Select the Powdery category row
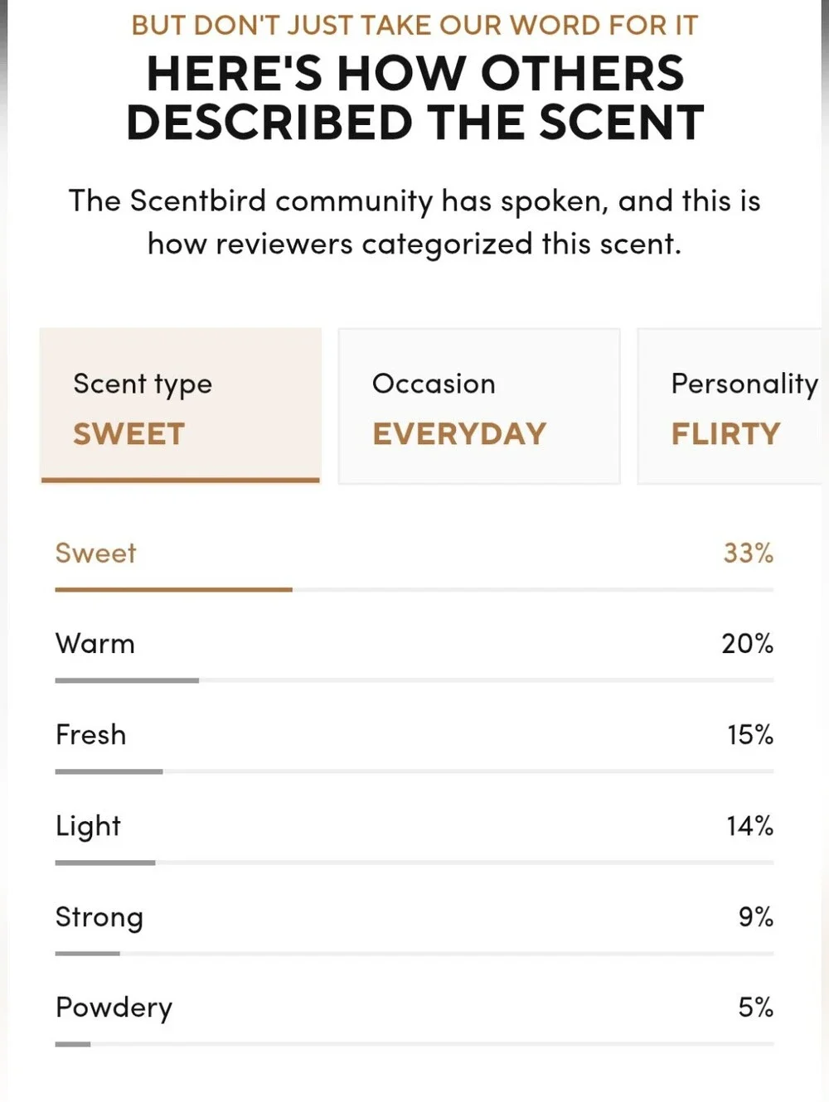Image resolution: width=829 pixels, height=1102 pixels. 414,1017
